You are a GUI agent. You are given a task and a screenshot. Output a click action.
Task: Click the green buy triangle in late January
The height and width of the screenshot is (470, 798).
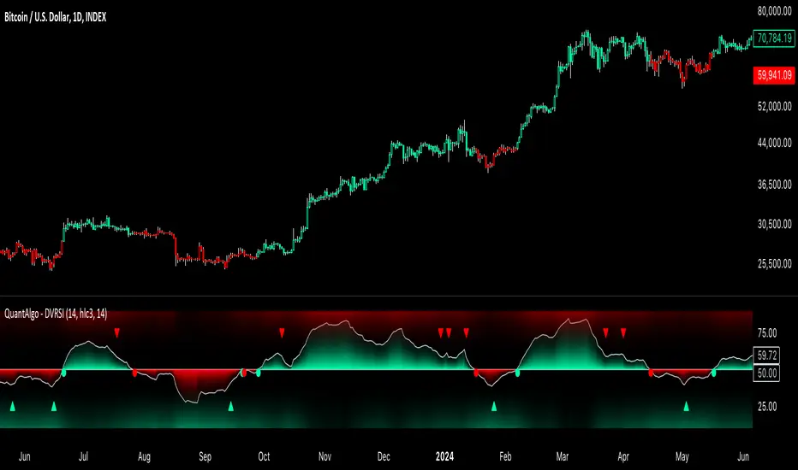[494, 406]
